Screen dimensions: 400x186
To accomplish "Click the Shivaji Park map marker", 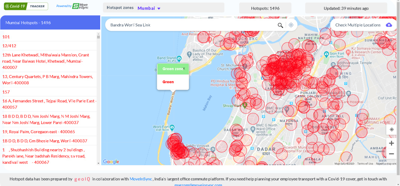I will pos(245,106).
